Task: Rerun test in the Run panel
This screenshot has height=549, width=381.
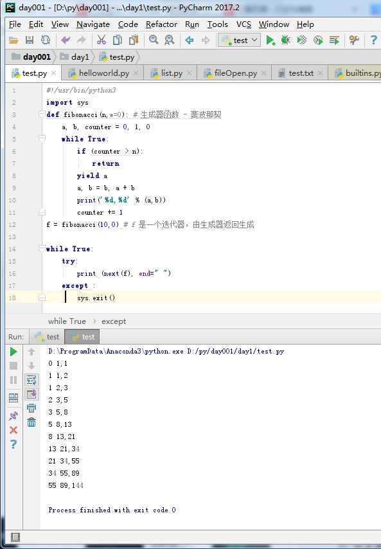Action: click(13, 352)
